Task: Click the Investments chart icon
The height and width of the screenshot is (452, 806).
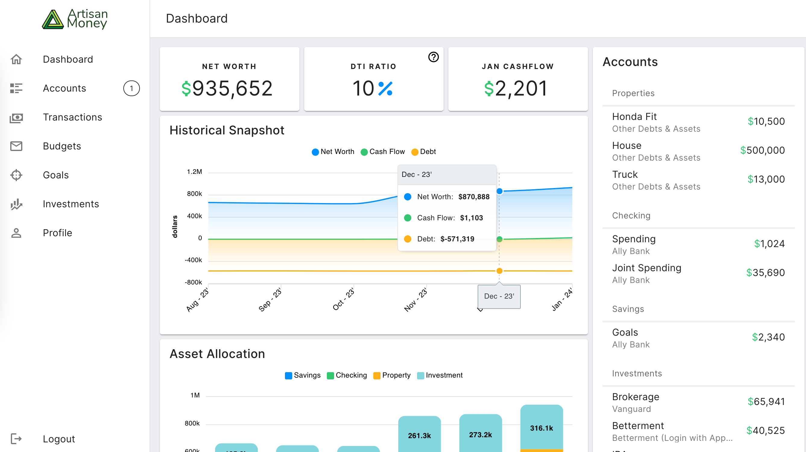Action: tap(16, 204)
